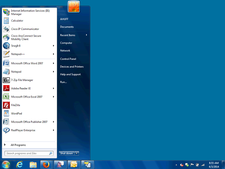The height and width of the screenshot is (169, 225).
Task: Click the network computers taskbar icon
Action: click(x=88, y=165)
